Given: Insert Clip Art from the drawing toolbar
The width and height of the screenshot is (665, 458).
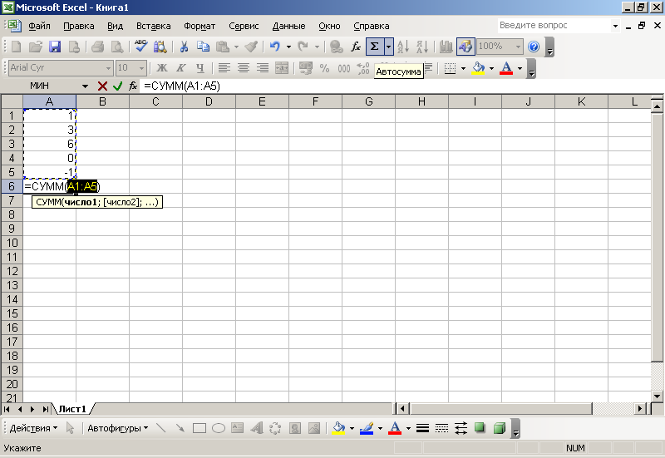Looking at the screenshot, I should tap(295, 428).
